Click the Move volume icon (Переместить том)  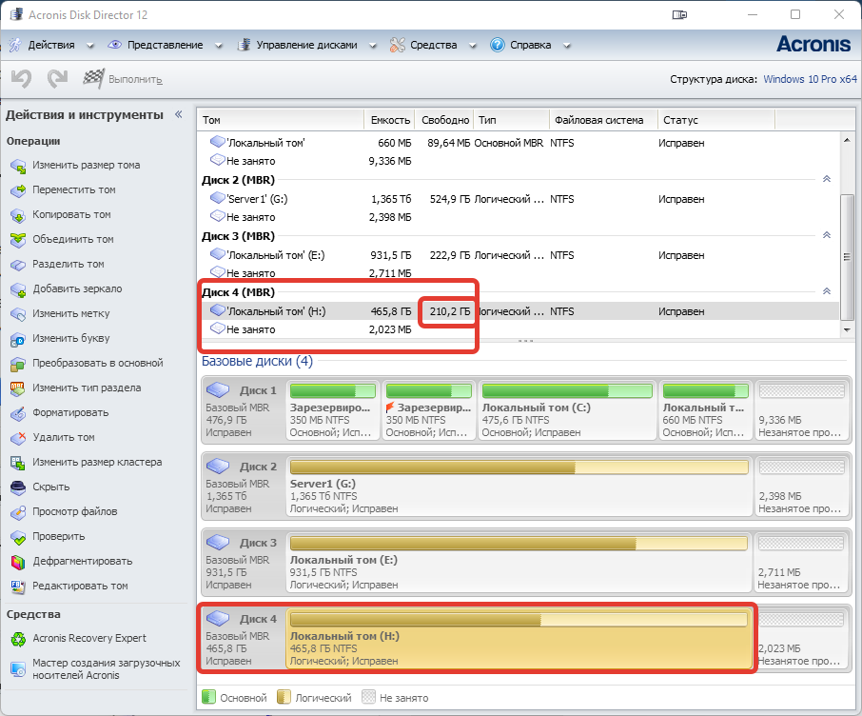18,190
